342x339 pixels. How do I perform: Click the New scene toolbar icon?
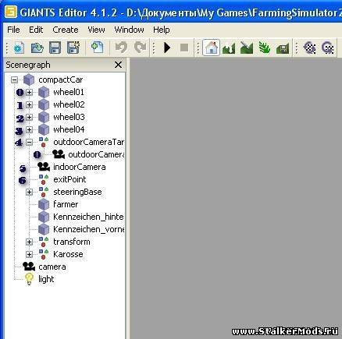click(x=19, y=48)
